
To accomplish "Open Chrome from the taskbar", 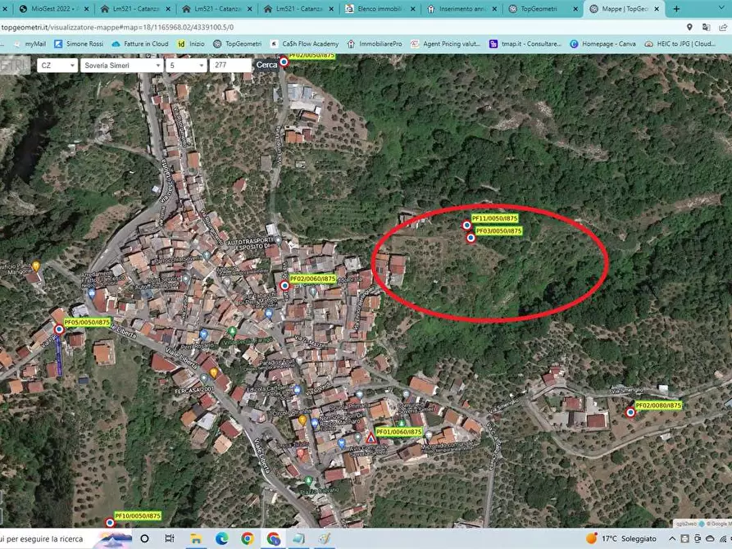I will point(248,538).
